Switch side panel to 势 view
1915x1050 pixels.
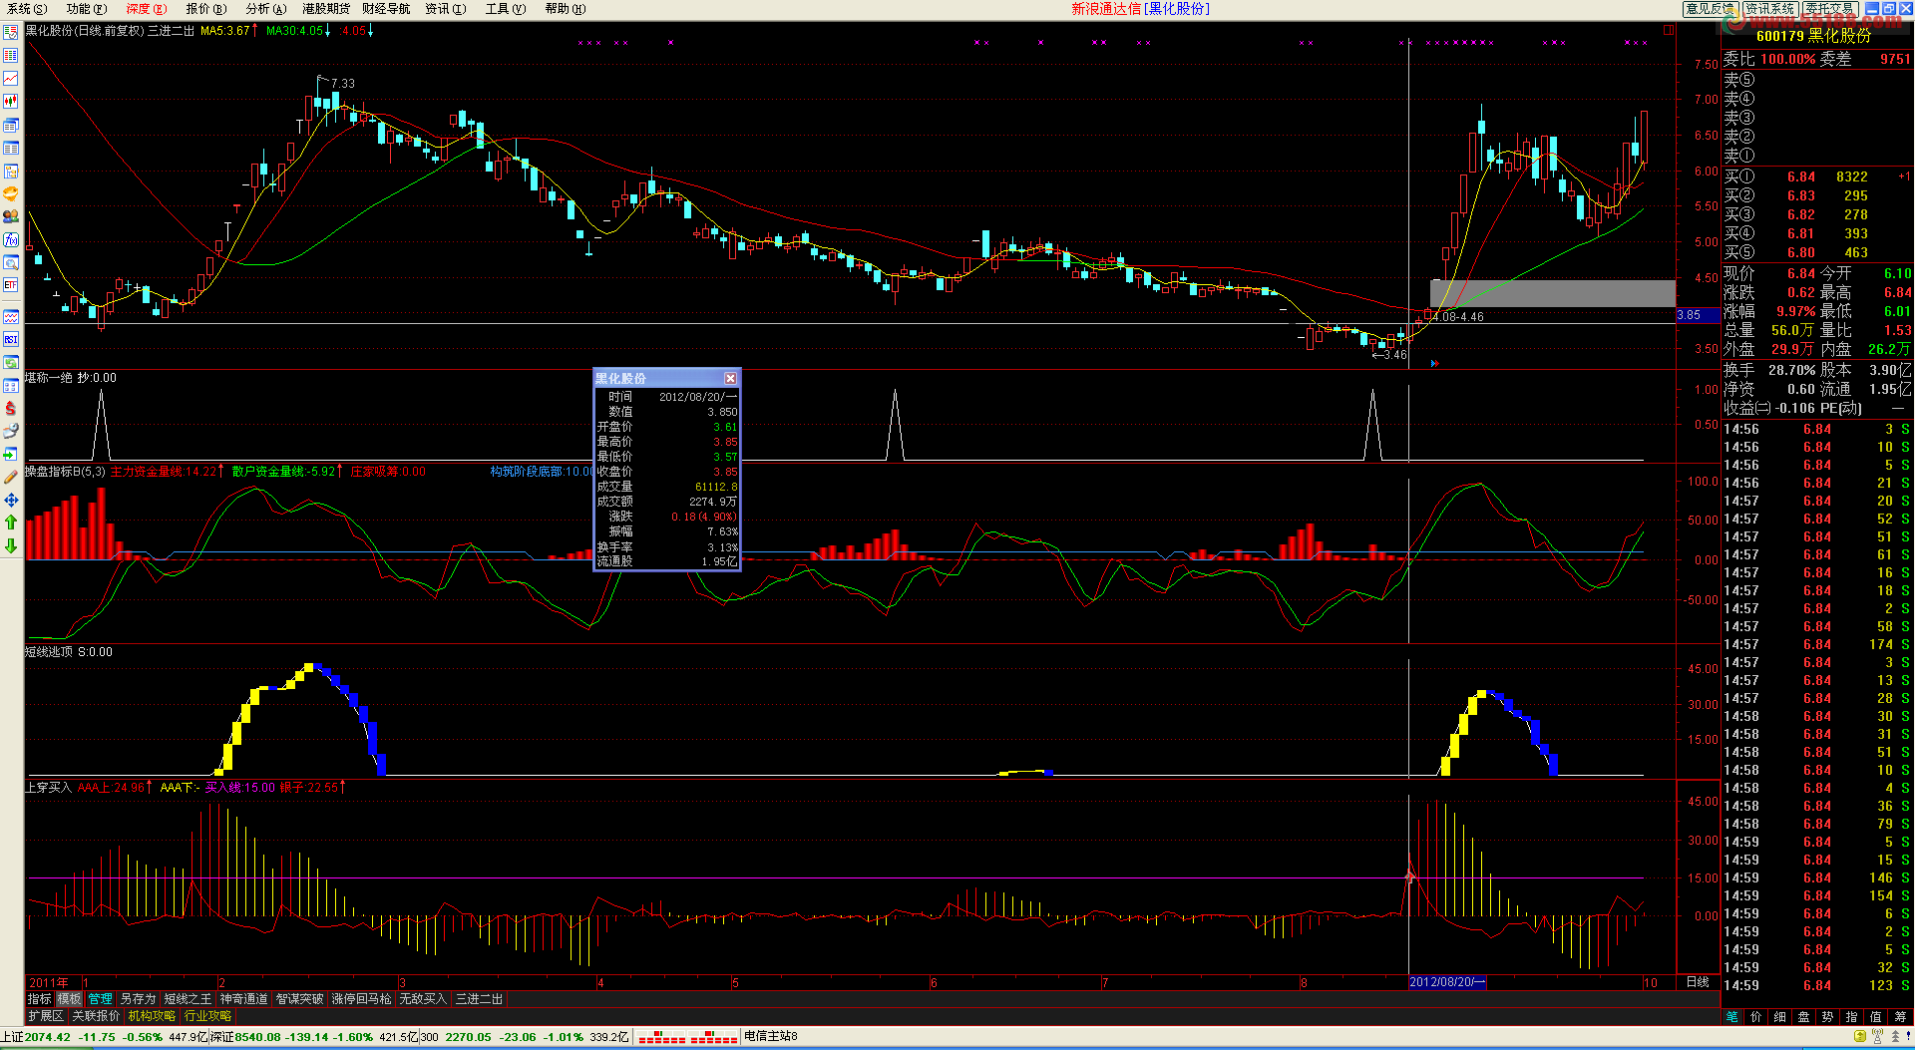pos(1827,1016)
